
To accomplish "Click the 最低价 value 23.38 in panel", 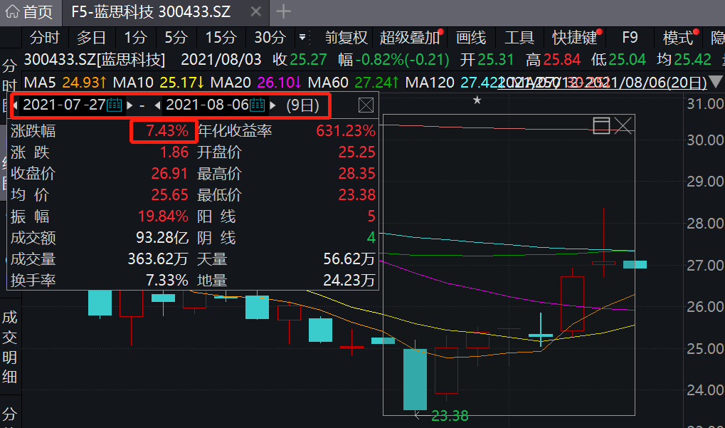I will tap(356, 195).
